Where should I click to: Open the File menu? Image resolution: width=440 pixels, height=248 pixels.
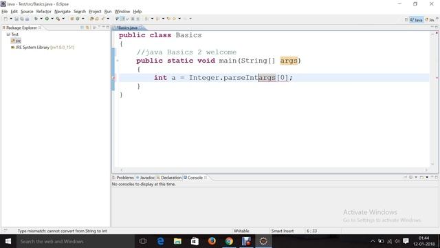click(x=5, y=12)
